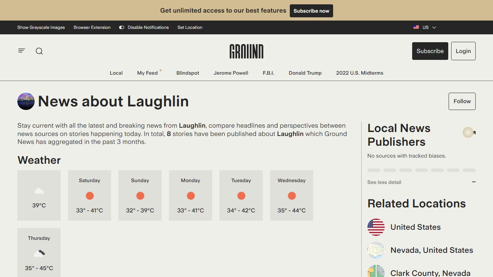
Task: Click Wednesday's sunny weather icon
Action: tap(292, 196)
